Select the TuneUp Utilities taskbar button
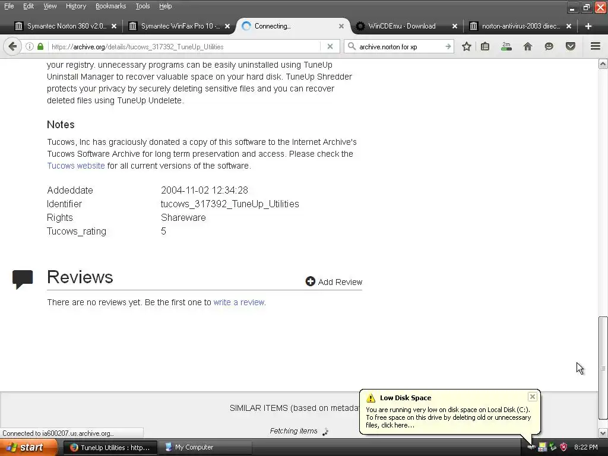The width and height of the screenshot is (608, 456). [110, 448]
